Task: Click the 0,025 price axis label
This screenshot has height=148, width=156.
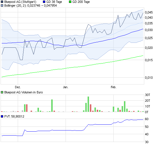Action: (149, 38)
